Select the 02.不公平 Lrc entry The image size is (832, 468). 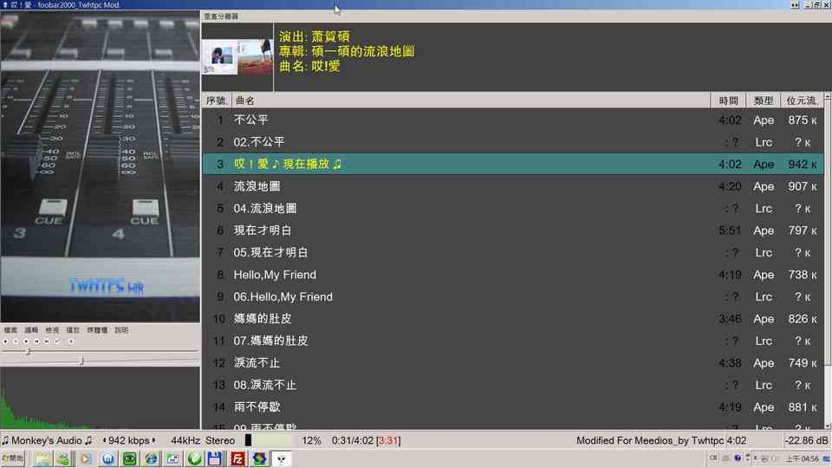pos(512,142)
